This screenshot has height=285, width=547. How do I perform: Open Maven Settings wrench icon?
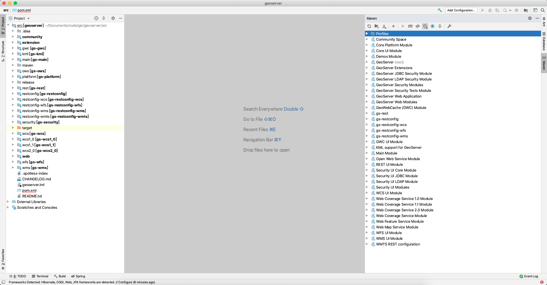click(449, 26)
